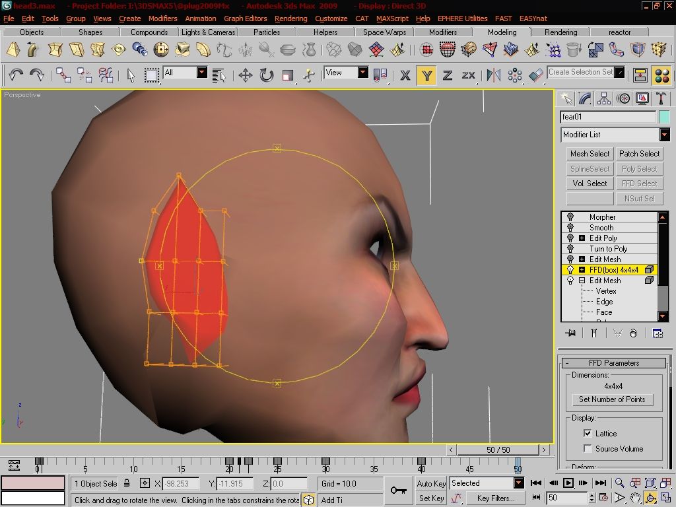Click the Vol. Select button
The height and width of the screenshot is (507, 676).
590,184
